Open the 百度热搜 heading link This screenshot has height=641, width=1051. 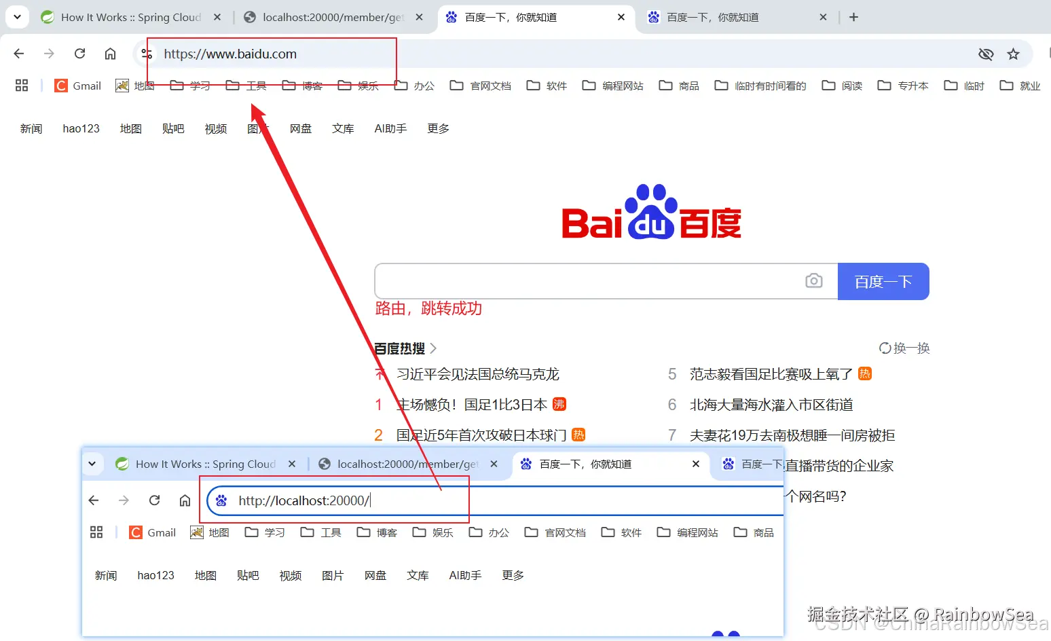point(405,348)
